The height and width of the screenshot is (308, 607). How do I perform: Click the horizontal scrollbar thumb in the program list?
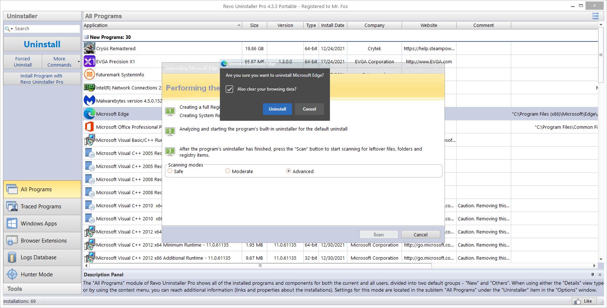tap(260, 266)
